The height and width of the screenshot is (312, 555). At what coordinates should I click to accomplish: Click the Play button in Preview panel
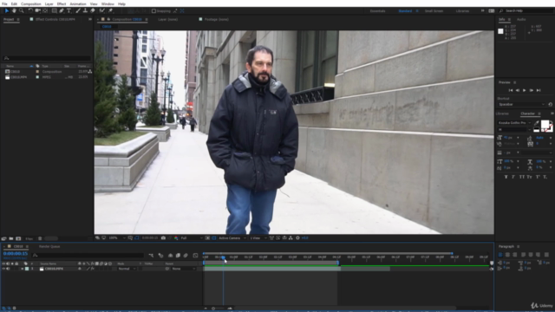point(524,90)
